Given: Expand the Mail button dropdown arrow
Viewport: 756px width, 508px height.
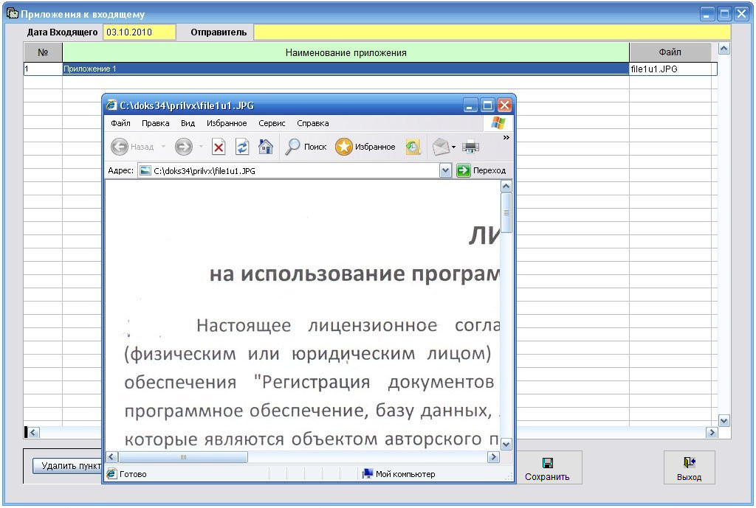Looking at the screenshot, I should (x=453, y=147).
